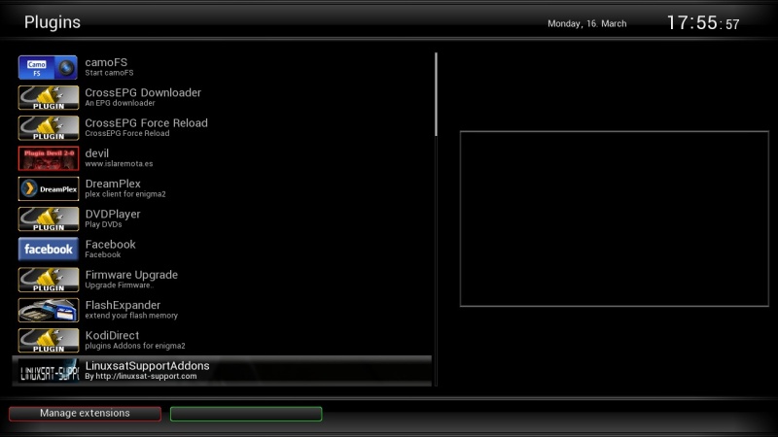Click 'www.islaremota.es' description text
The image size is (778, 437).
[x=119, y=163]
